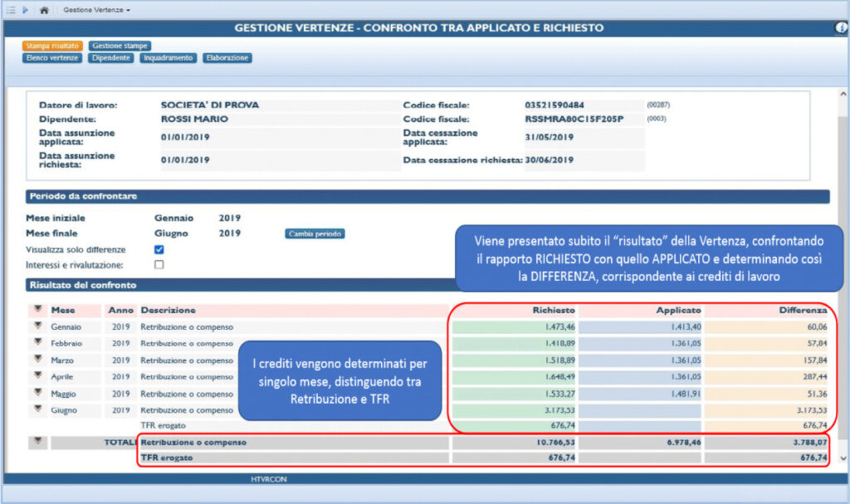This screenshot has width=850, height=504.
Task: Open Gestione stampe
Action: pos(120,46)
